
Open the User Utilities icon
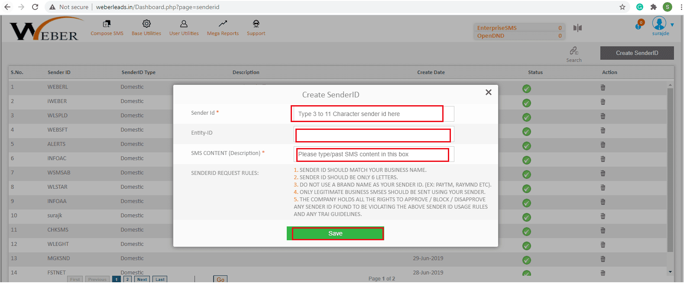click(184, 24)
